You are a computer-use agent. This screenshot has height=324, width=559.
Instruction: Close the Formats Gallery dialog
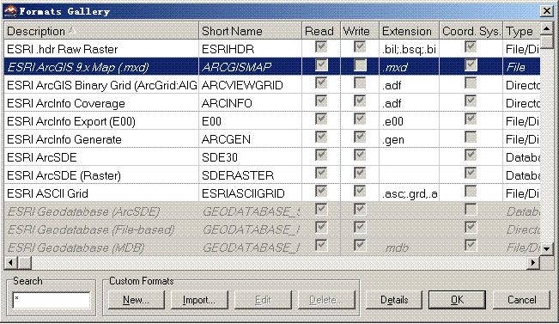coord(546,10)
